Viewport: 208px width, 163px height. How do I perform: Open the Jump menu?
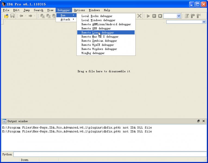coord(27,10)
